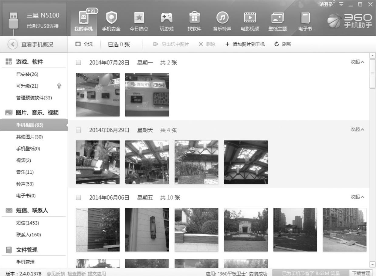
Task: Open 下载管理 in status bar
Action: 361,273
